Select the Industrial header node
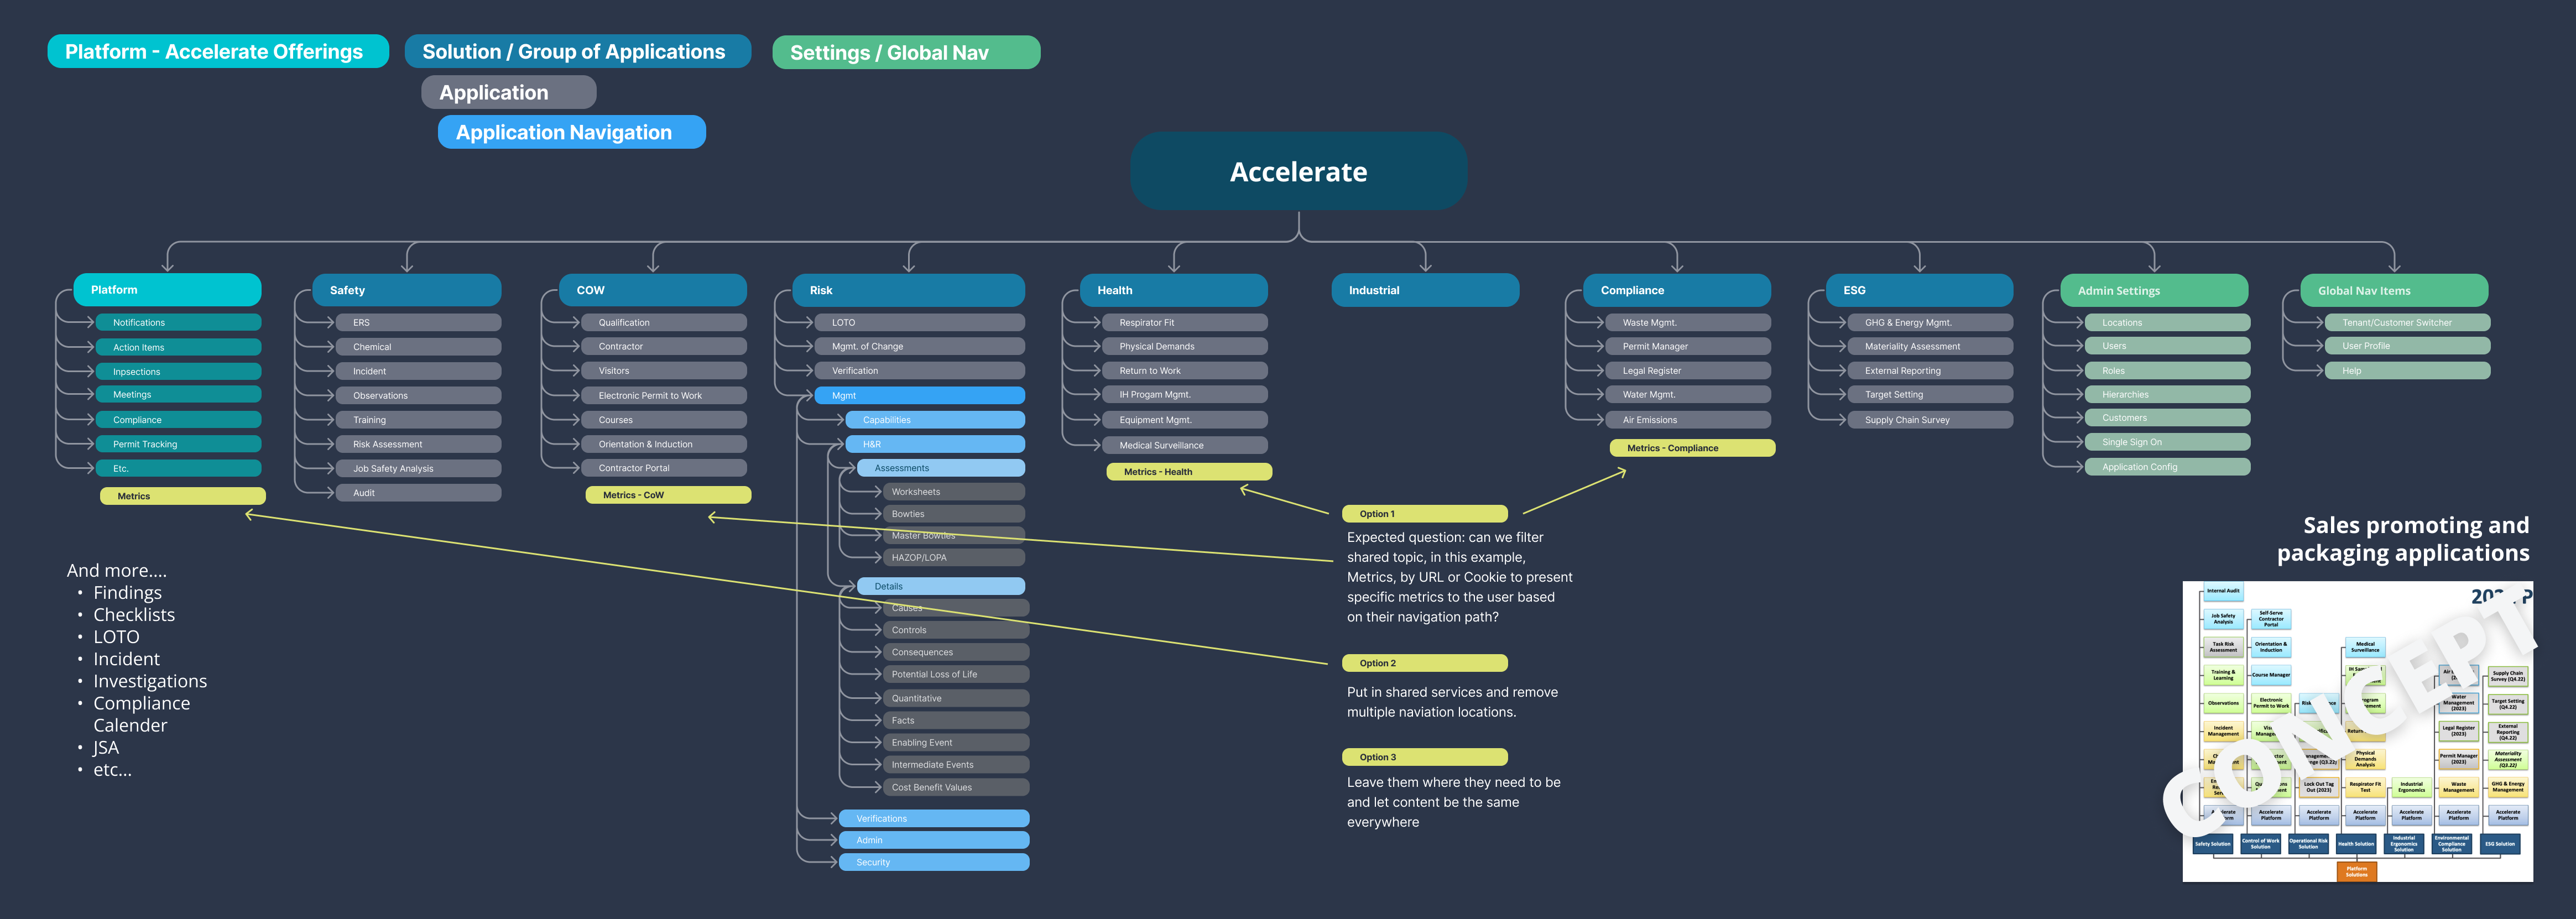Image resolution: width=2576 pixels, height=919 pixels. click(1425, 290)
